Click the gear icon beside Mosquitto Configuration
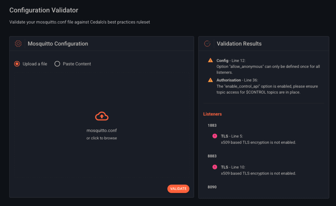Screen dimensions: 336x206 click(18, 43)
